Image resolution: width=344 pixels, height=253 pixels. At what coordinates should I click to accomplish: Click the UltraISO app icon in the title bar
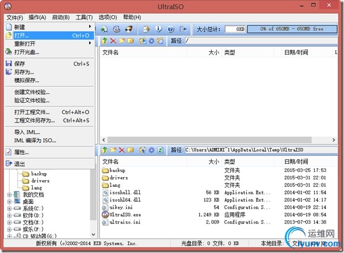click(8, 6)
